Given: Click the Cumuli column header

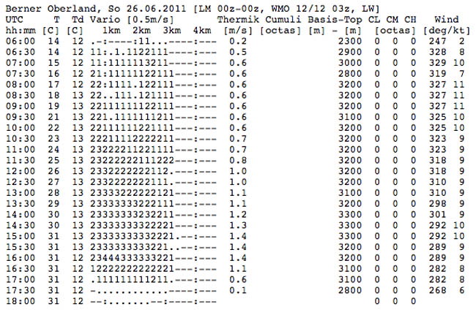Looking at the screenshot, I should click(x=283, y=20).
